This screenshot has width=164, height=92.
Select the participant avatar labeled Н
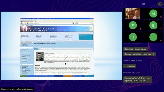[x=133, y=37]
